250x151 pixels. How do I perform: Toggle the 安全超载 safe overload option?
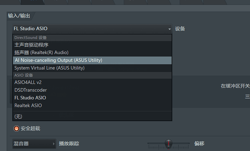[x=16, y=128]
